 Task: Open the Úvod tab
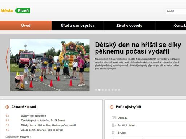coord(26,26)
